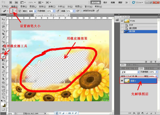Select the Spot Healing Brush tool
This screenshot has width=160, height=115.
[x=3, y=42]
